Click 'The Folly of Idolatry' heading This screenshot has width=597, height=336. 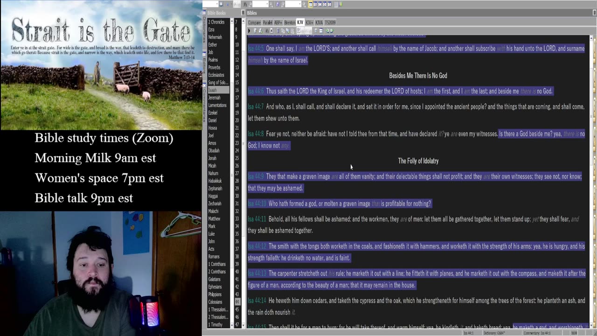[418, 161]
